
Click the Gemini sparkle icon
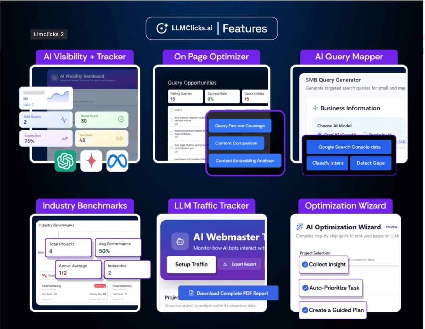[91, 161]
